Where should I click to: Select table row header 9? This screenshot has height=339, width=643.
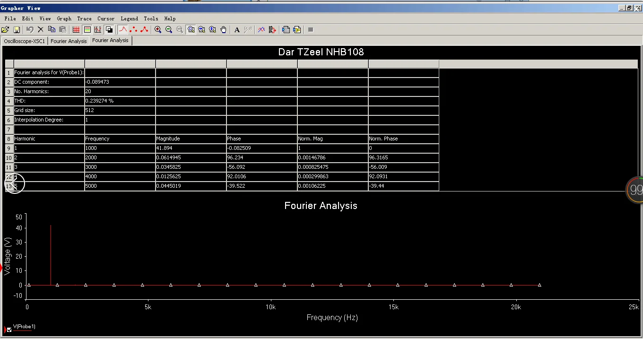(9, 148)
